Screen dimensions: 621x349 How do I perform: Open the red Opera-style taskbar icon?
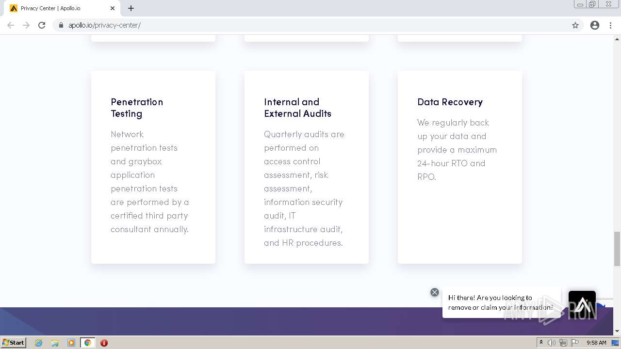coord(104,343)
